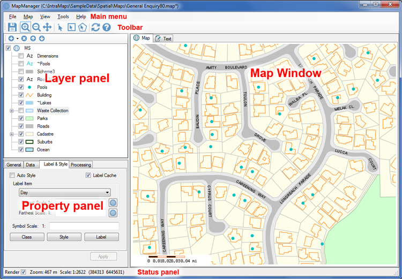The width and height of the screenshot is (402, 279).
Task: Move layer down with arrow icon
Action: [42, 39]
